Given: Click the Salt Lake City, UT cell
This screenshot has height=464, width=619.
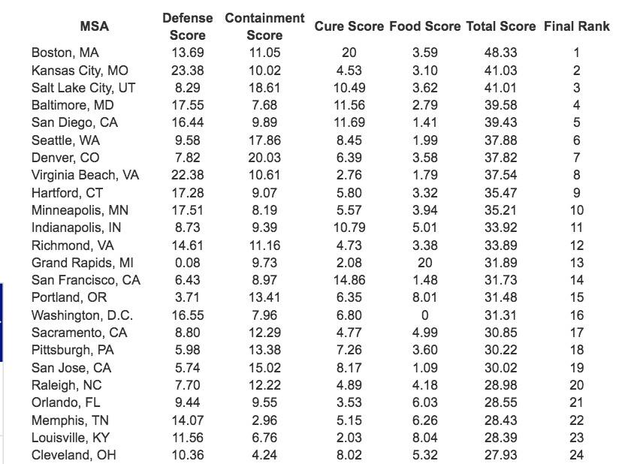Looking at the screenshot, I should coord(83,88).
